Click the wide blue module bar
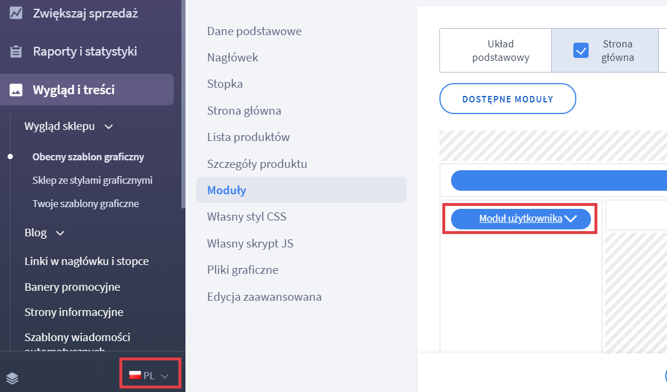 [559, 181]
